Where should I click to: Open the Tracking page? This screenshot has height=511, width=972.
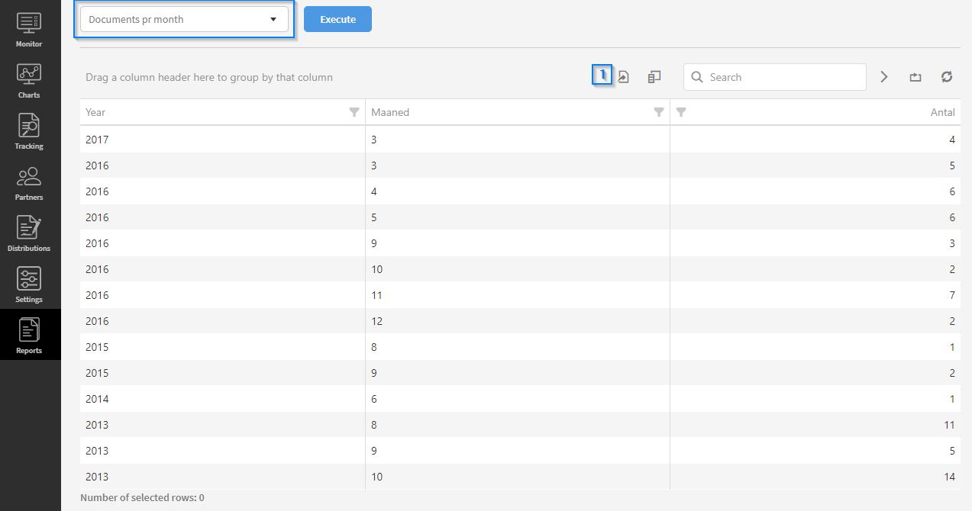point(29,131)
